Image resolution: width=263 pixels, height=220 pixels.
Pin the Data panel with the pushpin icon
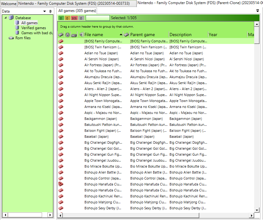50,11
